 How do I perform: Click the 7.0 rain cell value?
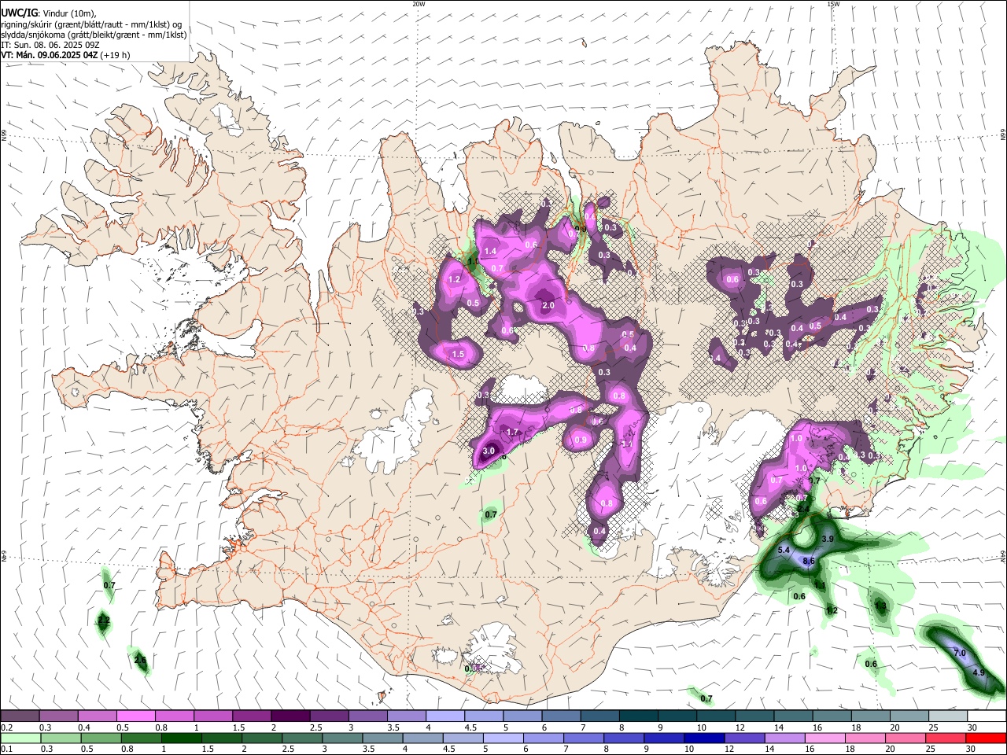pos(960,654)
